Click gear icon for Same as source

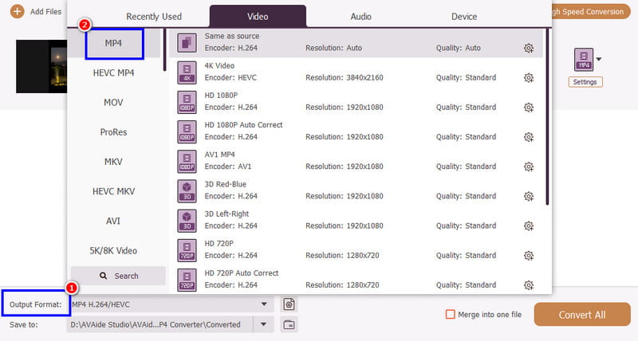click(528, 49)
